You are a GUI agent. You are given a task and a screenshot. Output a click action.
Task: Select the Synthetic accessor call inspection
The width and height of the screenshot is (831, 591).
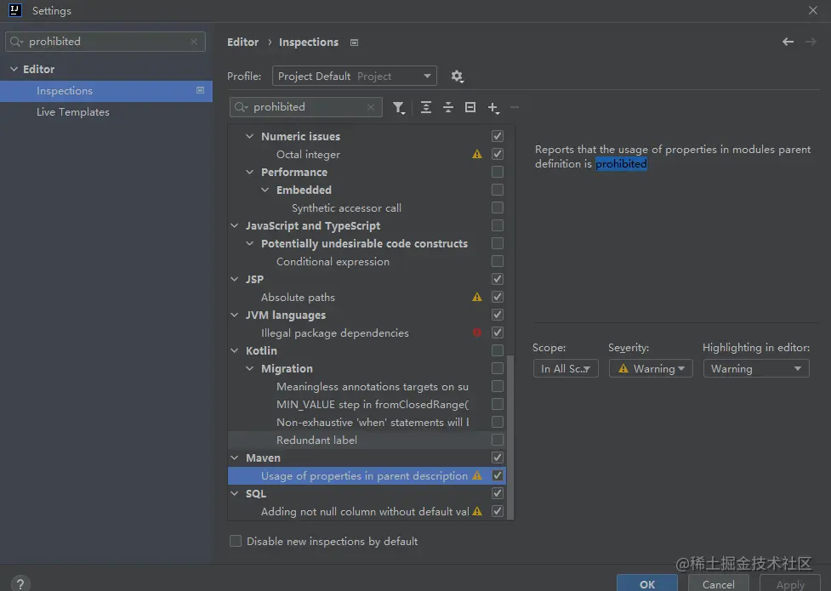(x=367, y=207)
